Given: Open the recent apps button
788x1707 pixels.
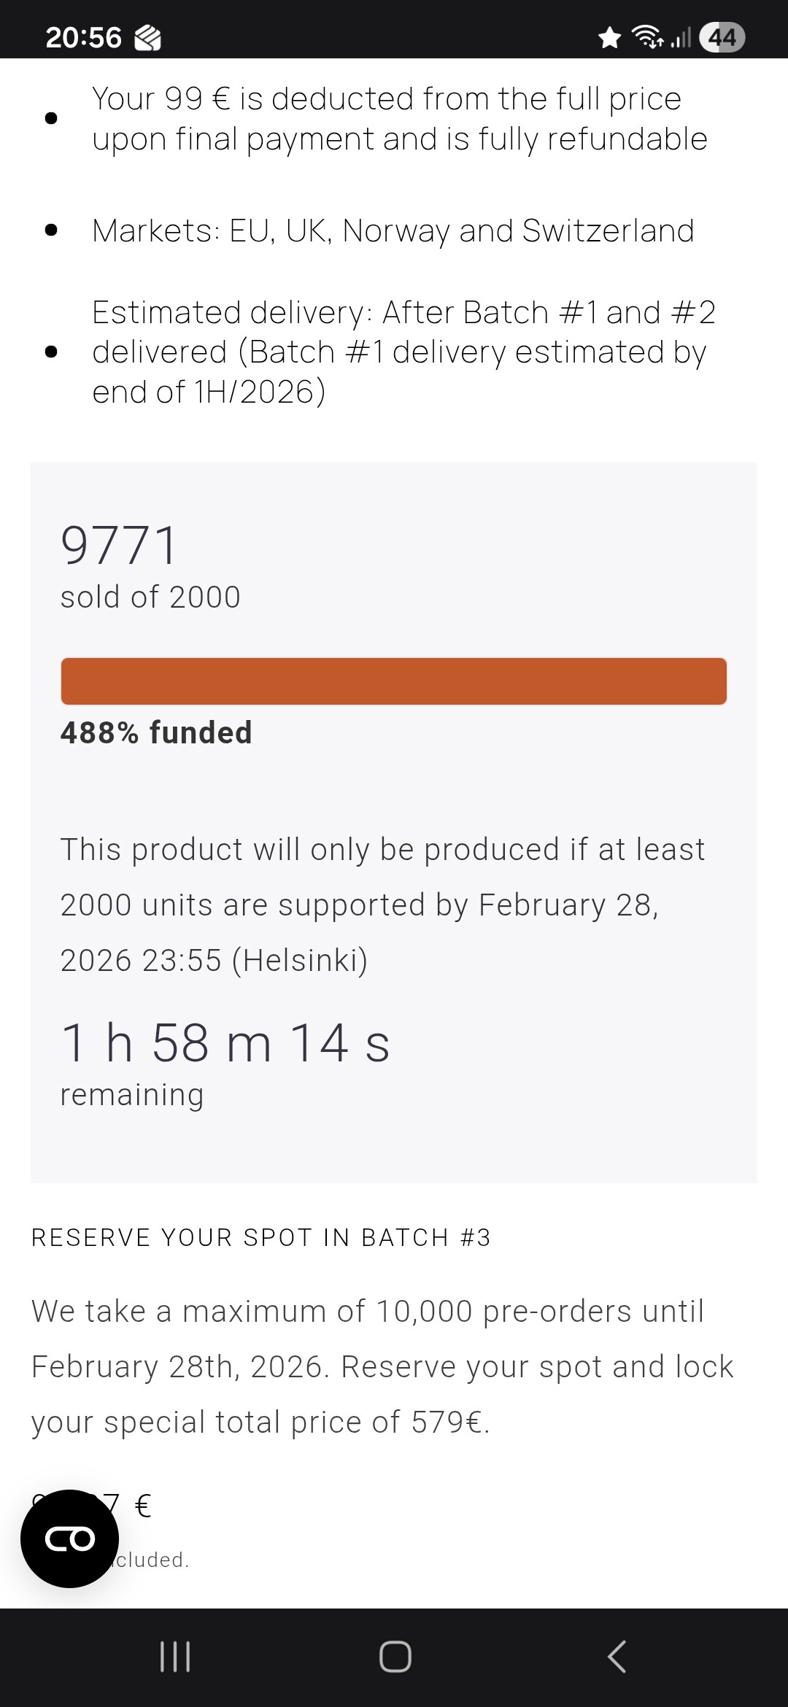Looking at the screenshot, I should (175, 1657).
